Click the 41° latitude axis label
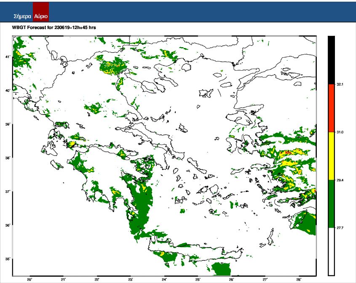This screenshot has width=356, height=283. pos(8,57)
